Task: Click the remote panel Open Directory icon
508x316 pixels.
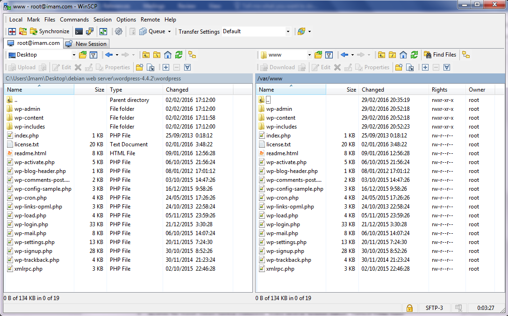Action: point(318,55)
